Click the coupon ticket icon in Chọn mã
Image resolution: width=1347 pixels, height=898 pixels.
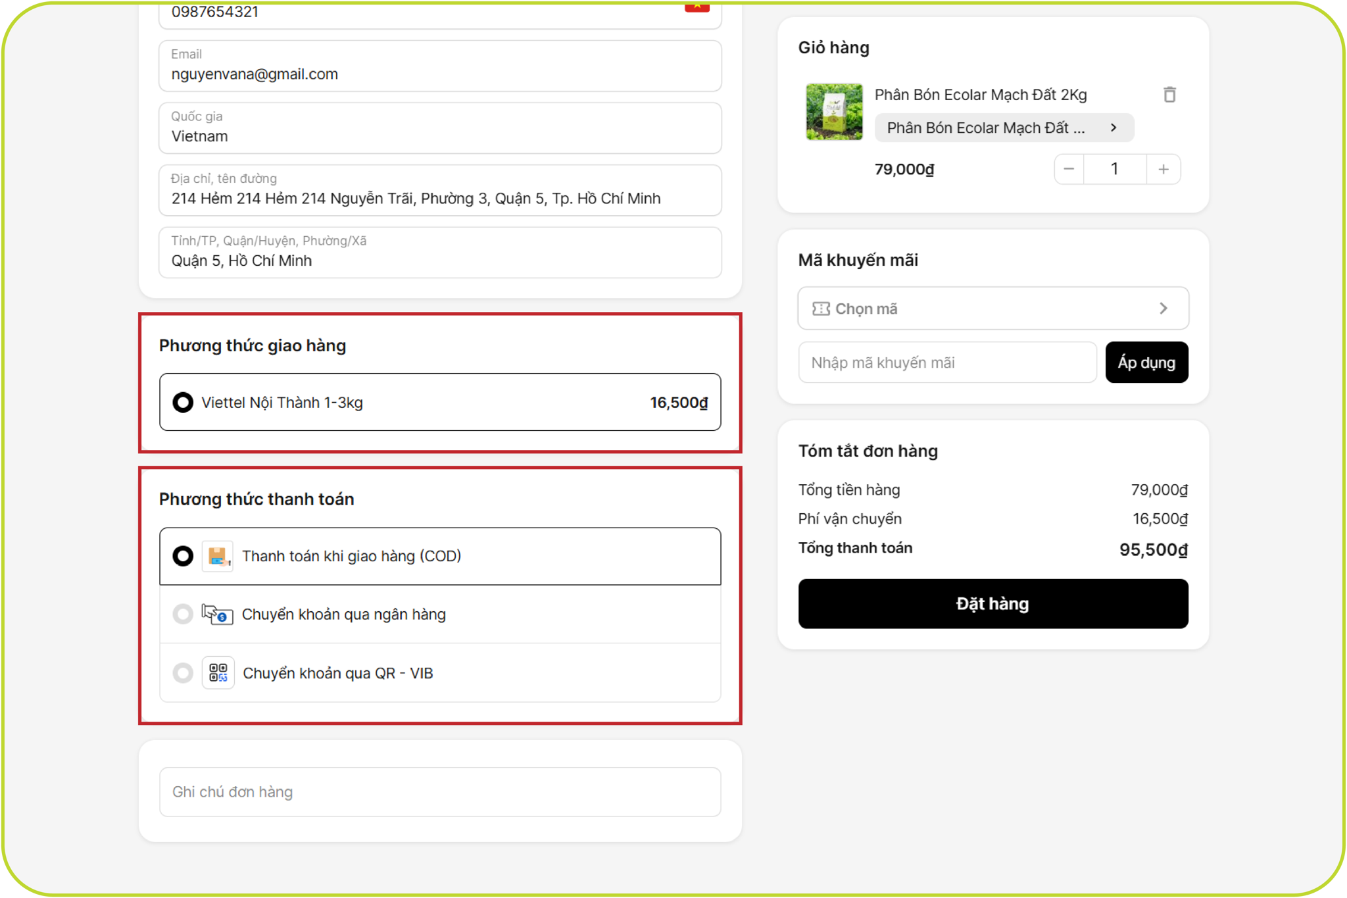pos(821,309)
